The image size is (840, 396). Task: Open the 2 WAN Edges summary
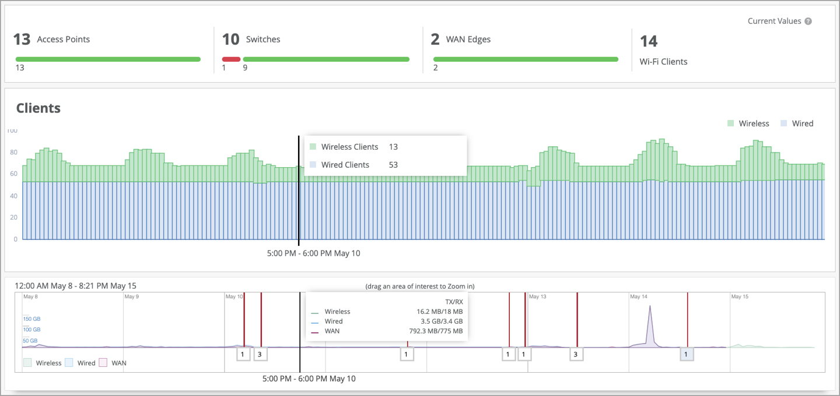pyautogui.click(x=460, y=40)
